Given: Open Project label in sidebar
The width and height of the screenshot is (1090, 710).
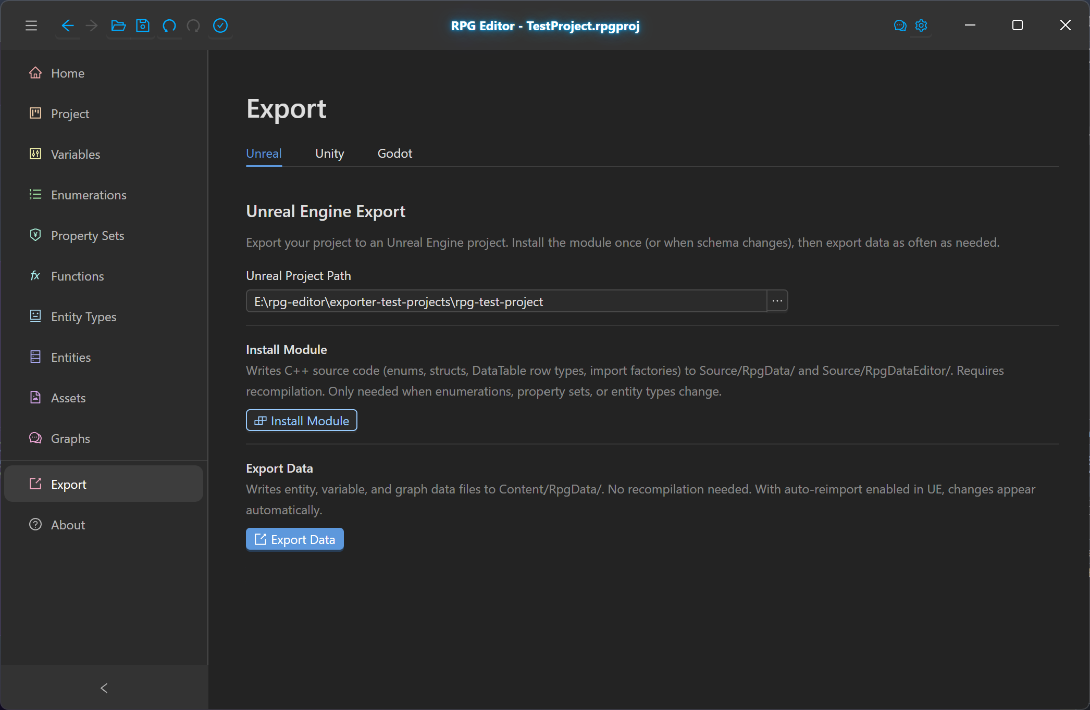Looking at the screenshot, I should (70, 114).
